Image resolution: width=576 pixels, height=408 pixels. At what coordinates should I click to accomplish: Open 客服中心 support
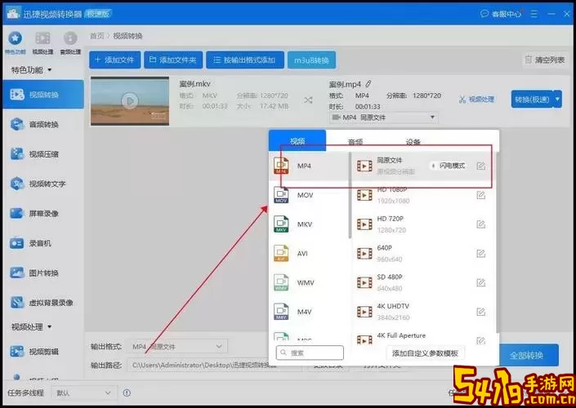[501, 14]
